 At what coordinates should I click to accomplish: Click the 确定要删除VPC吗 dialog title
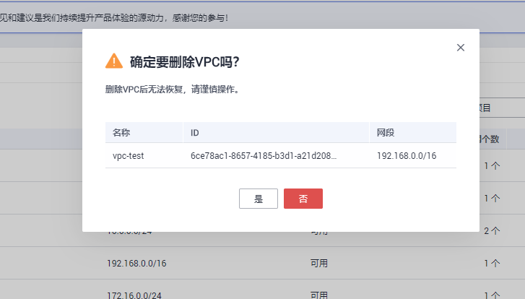[x=184, y=62]
